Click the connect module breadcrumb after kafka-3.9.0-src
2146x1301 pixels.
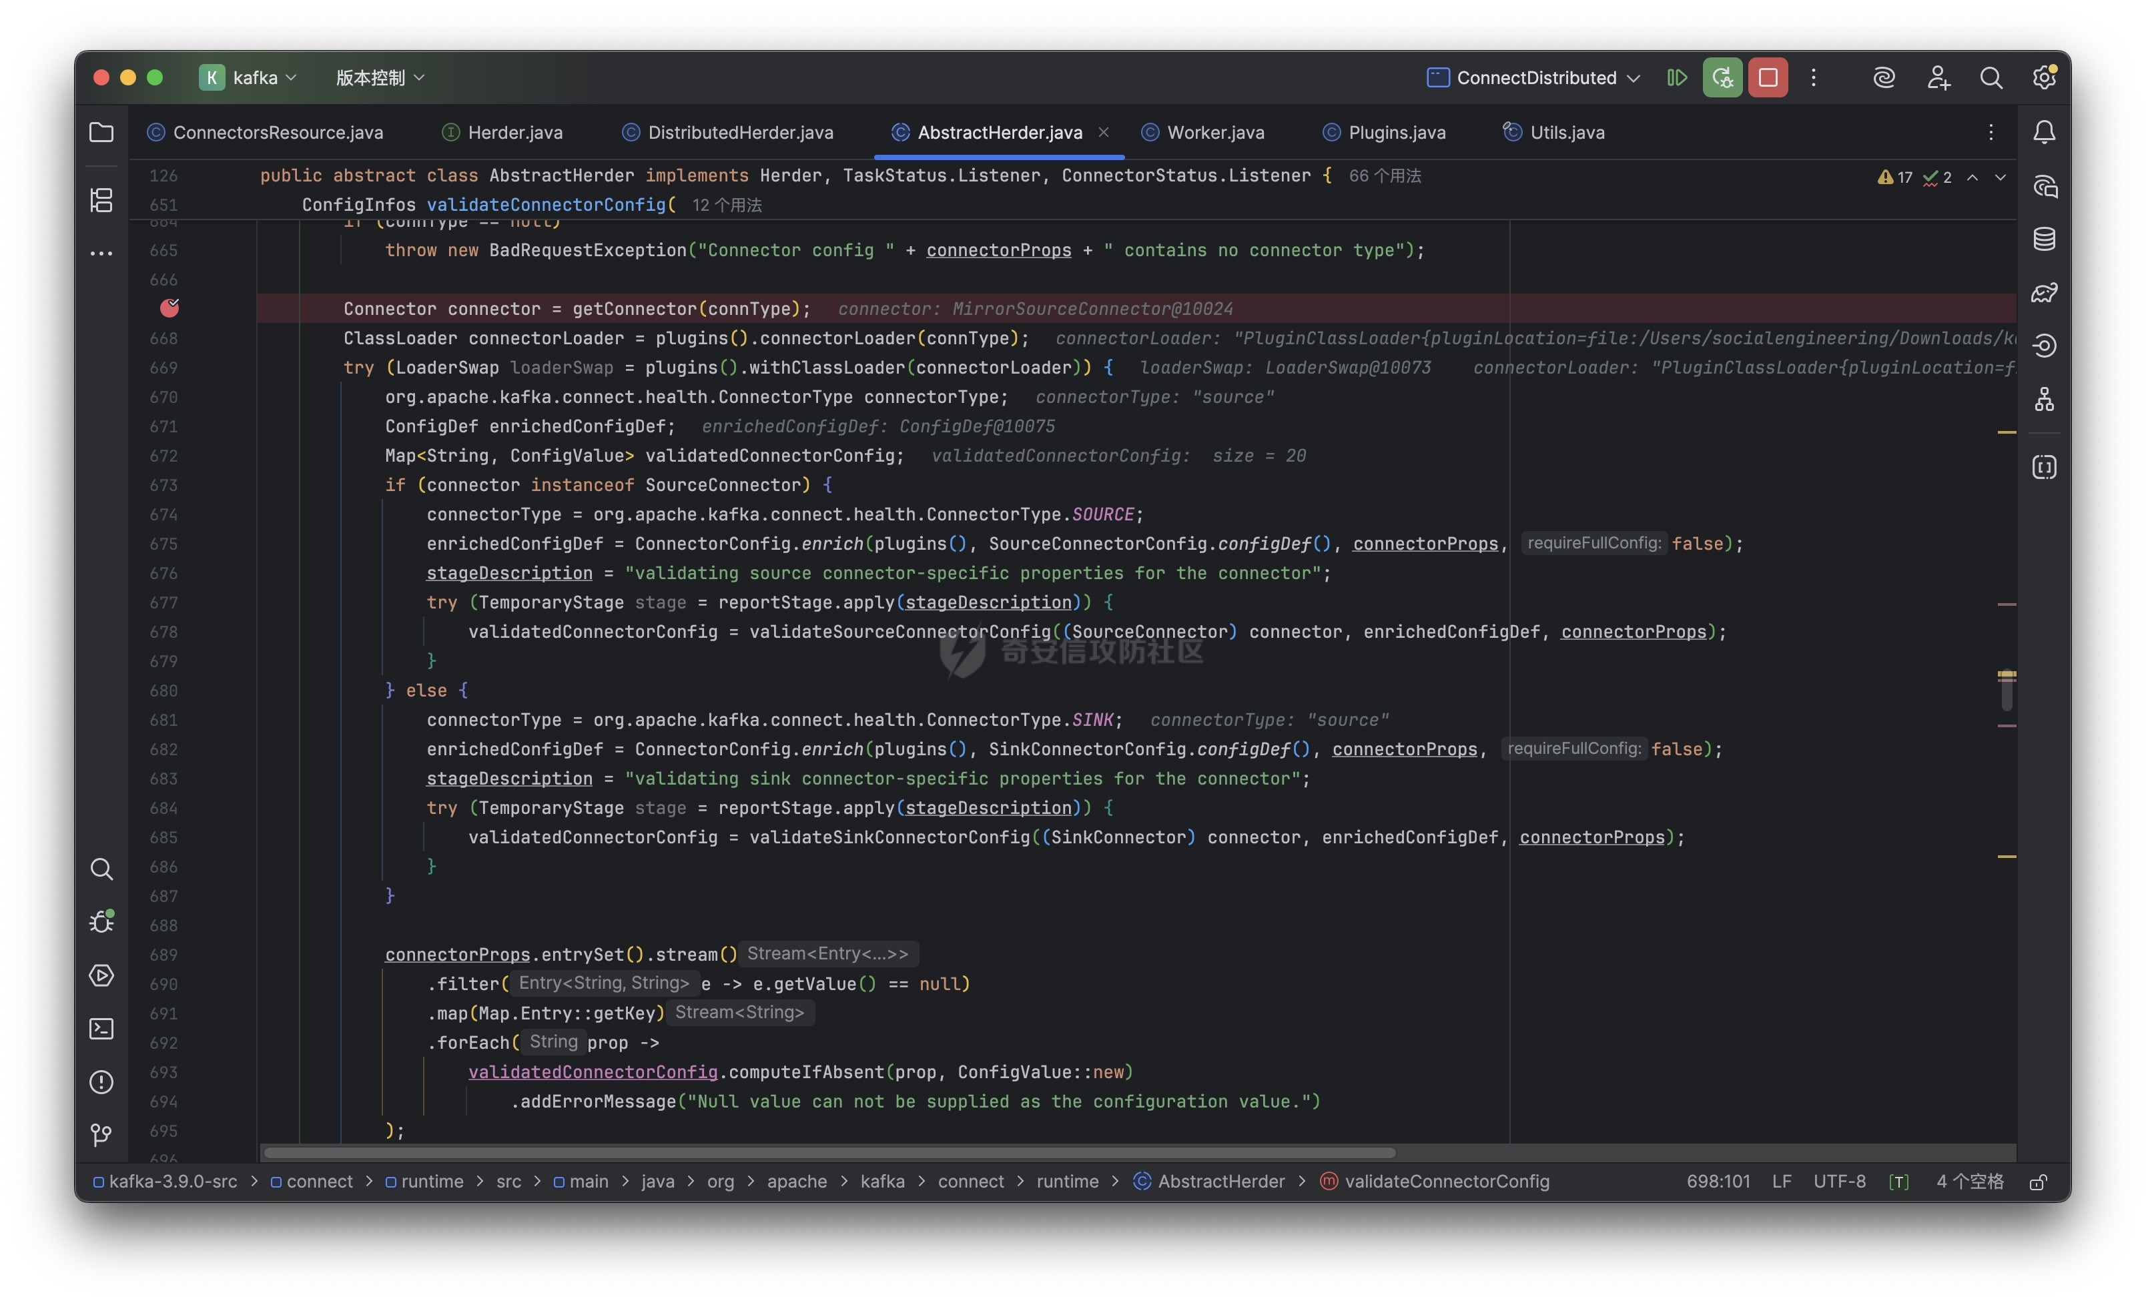pos(311,1182)
